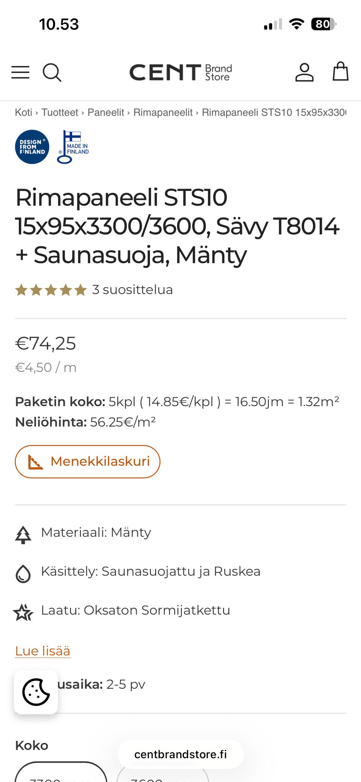
Task: Click the droplet icon beside Käsittely
Action: (23, 572)
